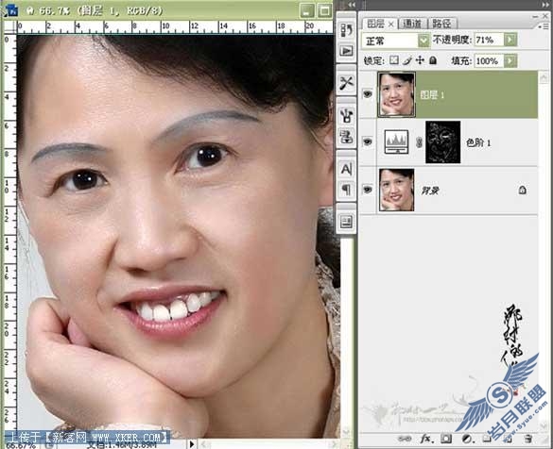Viewport: 553px width, 449px height.
Task: Open the blend mode 正常 dropdown
Action: coord(396,41)
